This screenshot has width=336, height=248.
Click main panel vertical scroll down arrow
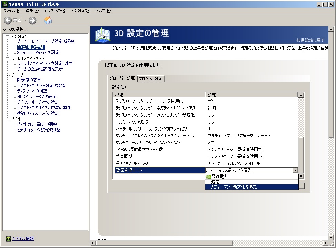coord(331,237)
